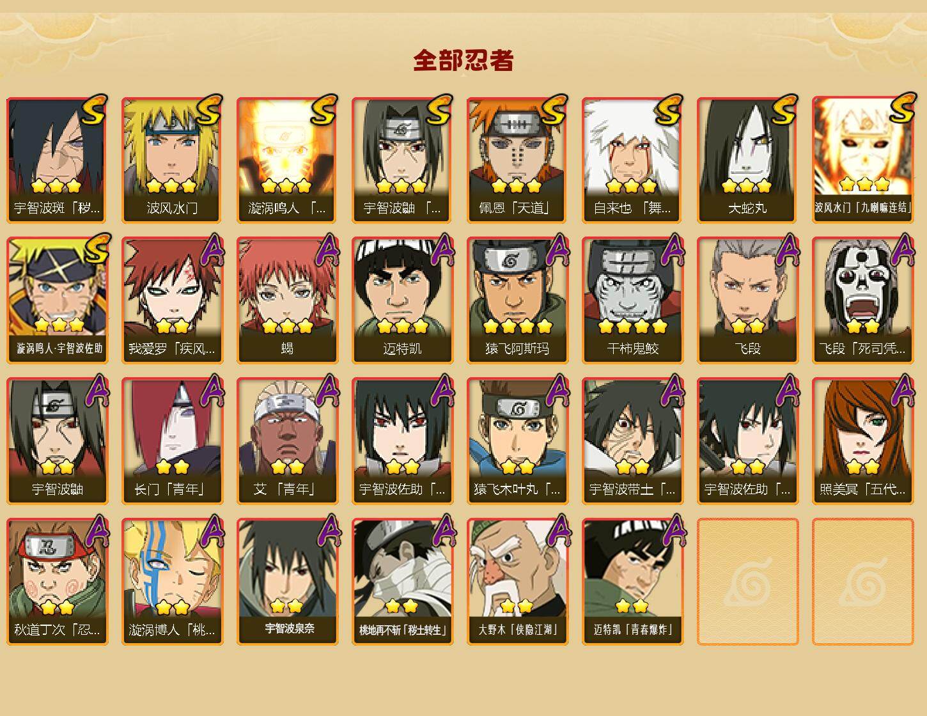
Task: Open the 长门「青年」 ninja card
Action: point(172,441)
